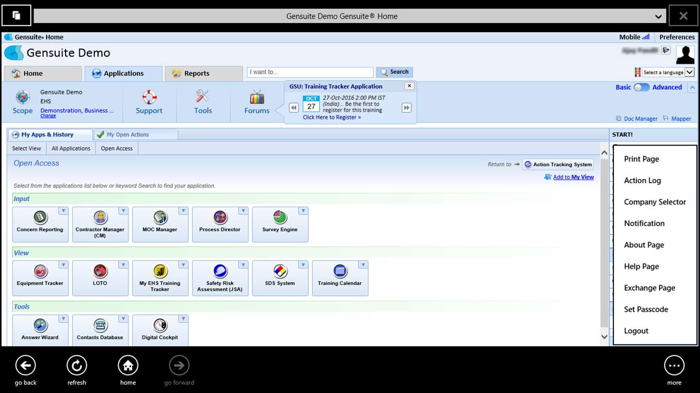This screenshot has width=700, height=393.
Task: Open the Doc Manager link
Action: pyautogui.click(x=636, y=118)
